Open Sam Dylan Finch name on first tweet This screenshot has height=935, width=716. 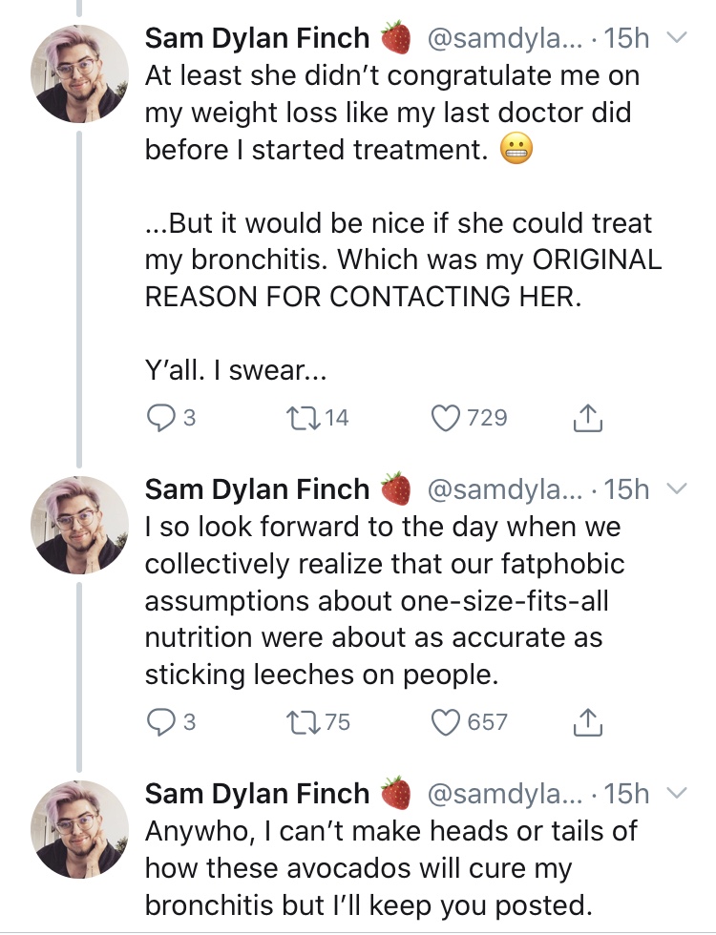click(257, 38)
